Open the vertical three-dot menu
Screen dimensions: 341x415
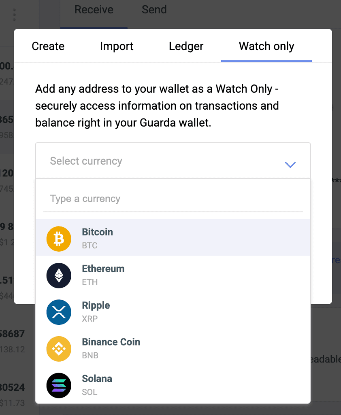pos(14,14)
